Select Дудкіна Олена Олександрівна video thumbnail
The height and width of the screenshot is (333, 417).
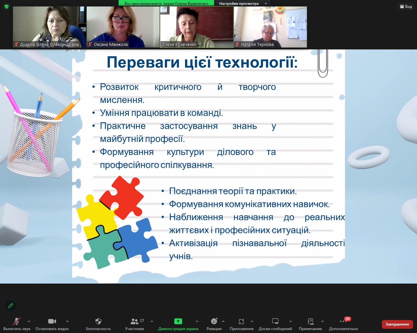(x=50, y=27)
